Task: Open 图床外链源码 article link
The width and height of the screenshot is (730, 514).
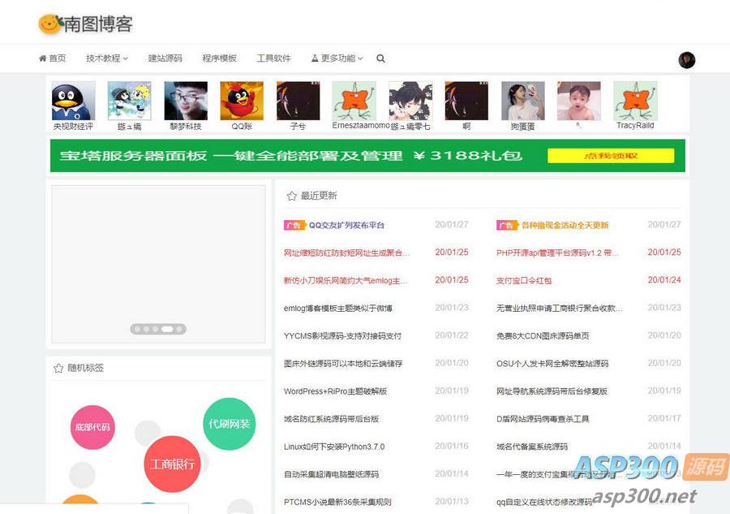Action: point(342,364)
